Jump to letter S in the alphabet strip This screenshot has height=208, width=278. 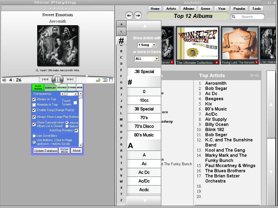pyautogui.click(x=121, y=157)
